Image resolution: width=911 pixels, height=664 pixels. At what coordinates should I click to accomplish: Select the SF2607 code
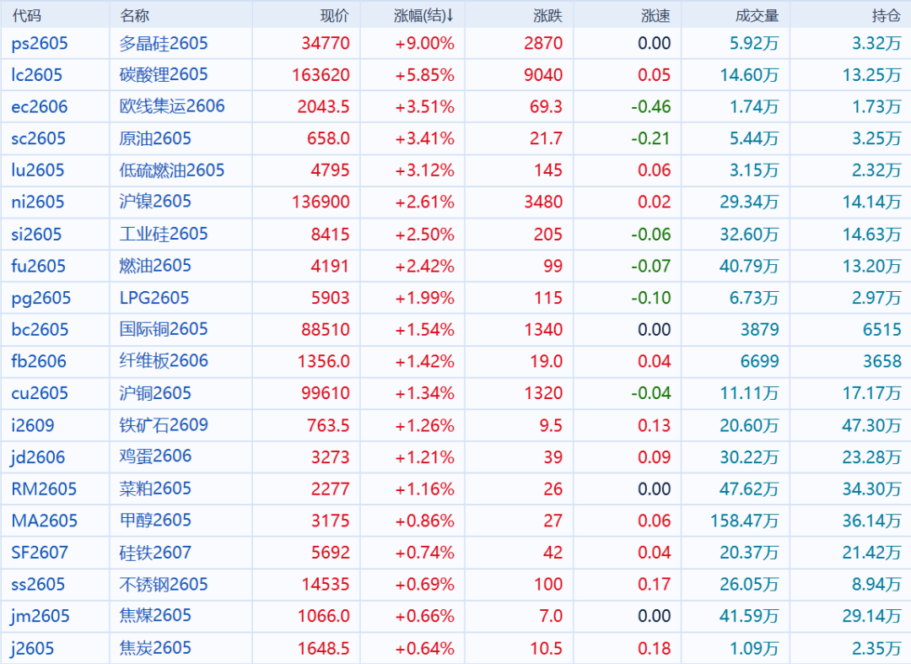(x=40, y=553)
